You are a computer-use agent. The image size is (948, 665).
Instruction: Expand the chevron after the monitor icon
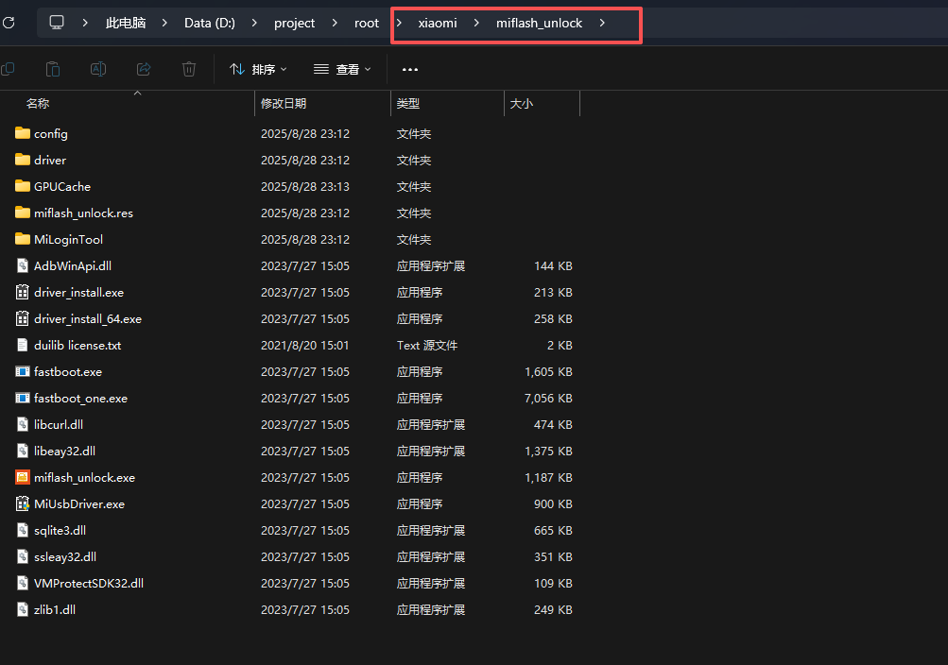85,23
